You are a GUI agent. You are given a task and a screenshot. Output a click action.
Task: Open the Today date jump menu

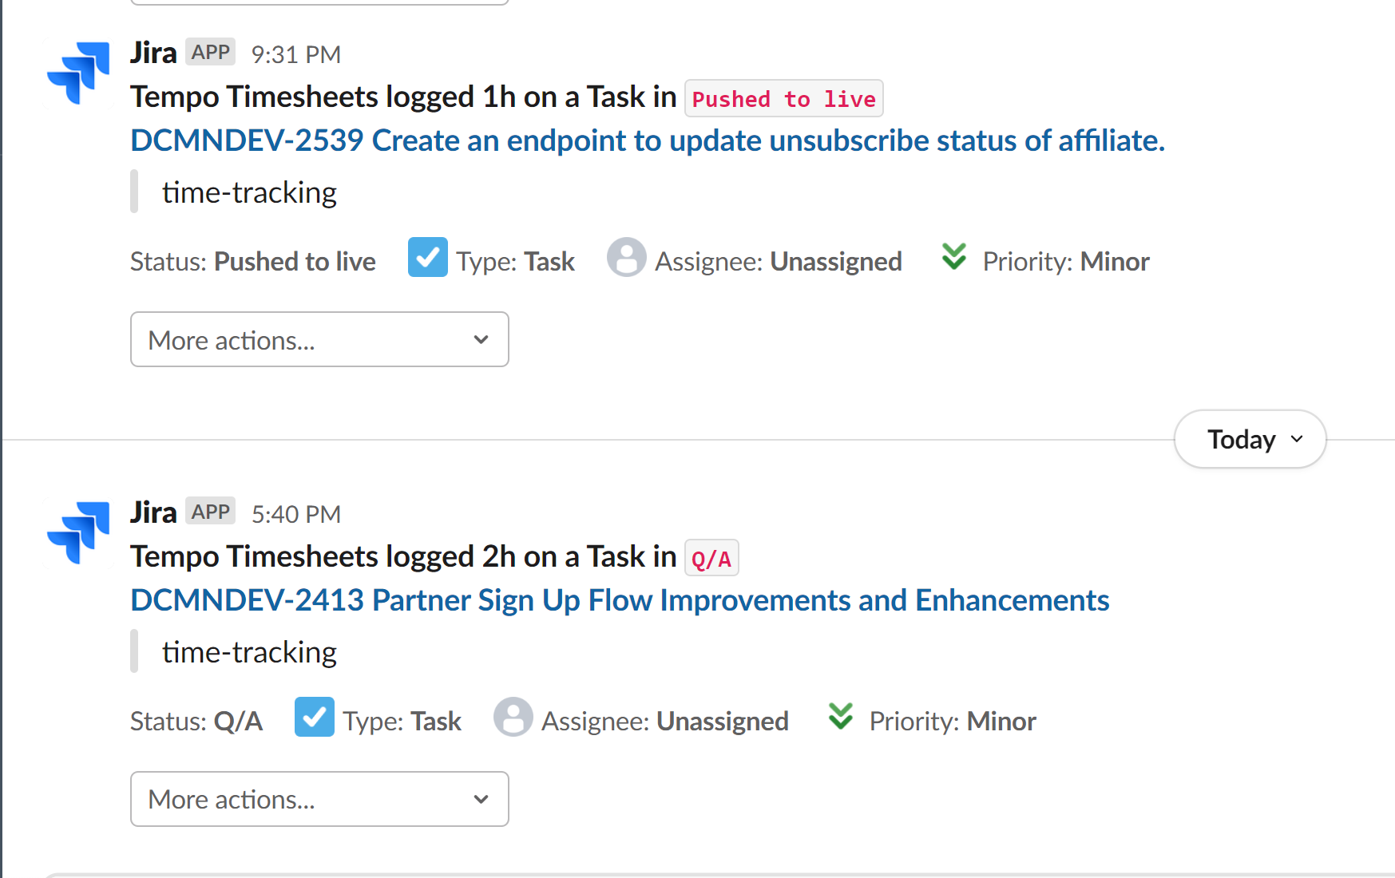[1250, 439]
